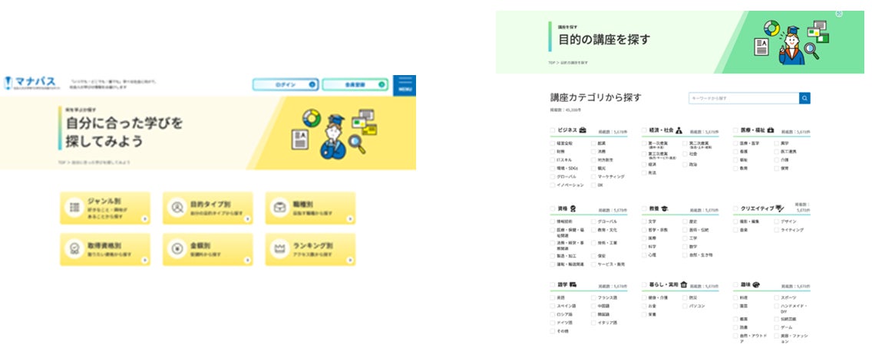This screenshot has height=354, width=872.
Task: Tick the ロシア語 checkbox
Action: coord(552,314)
